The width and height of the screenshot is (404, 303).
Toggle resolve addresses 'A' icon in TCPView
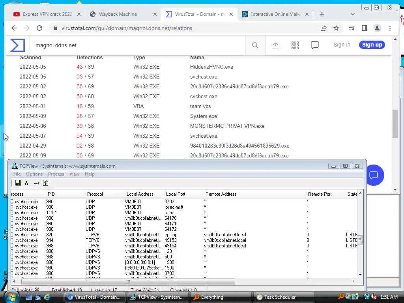[x=26, y=183]
